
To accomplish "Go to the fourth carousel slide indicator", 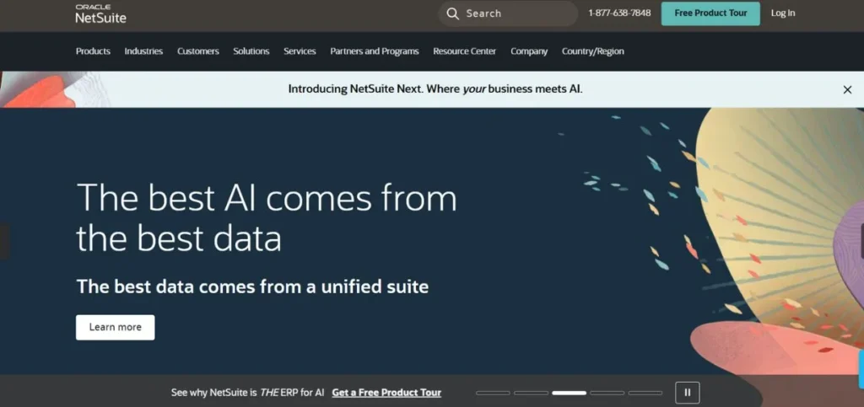I will tap(607, 393).
